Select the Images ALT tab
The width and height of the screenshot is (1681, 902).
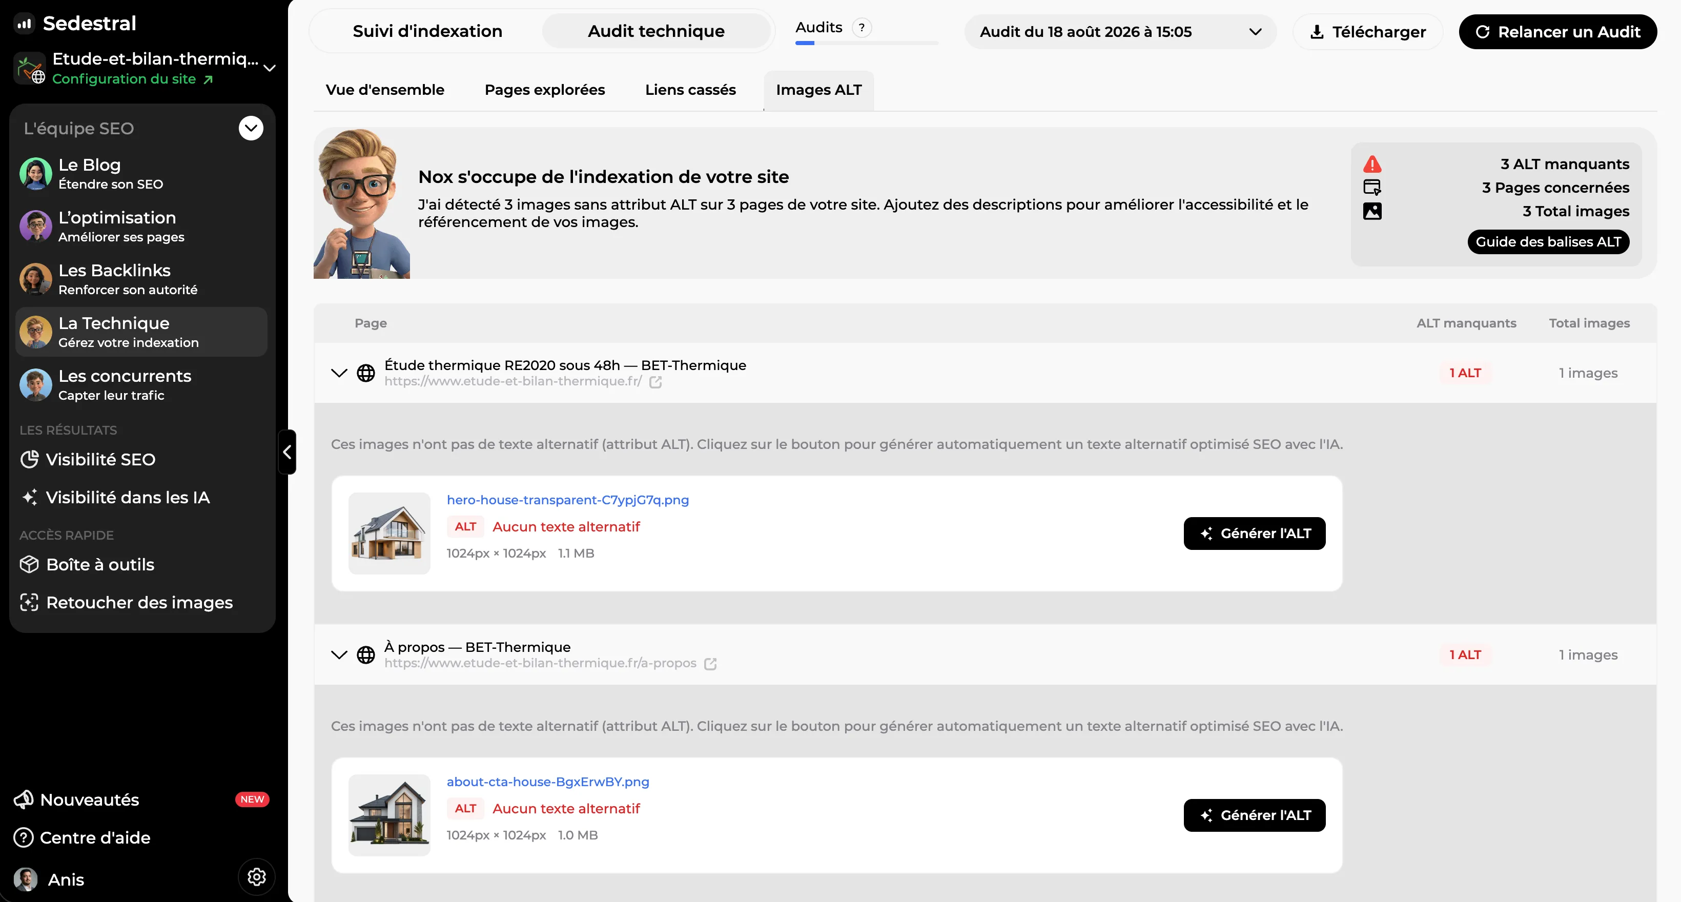(x=819, y=90)
